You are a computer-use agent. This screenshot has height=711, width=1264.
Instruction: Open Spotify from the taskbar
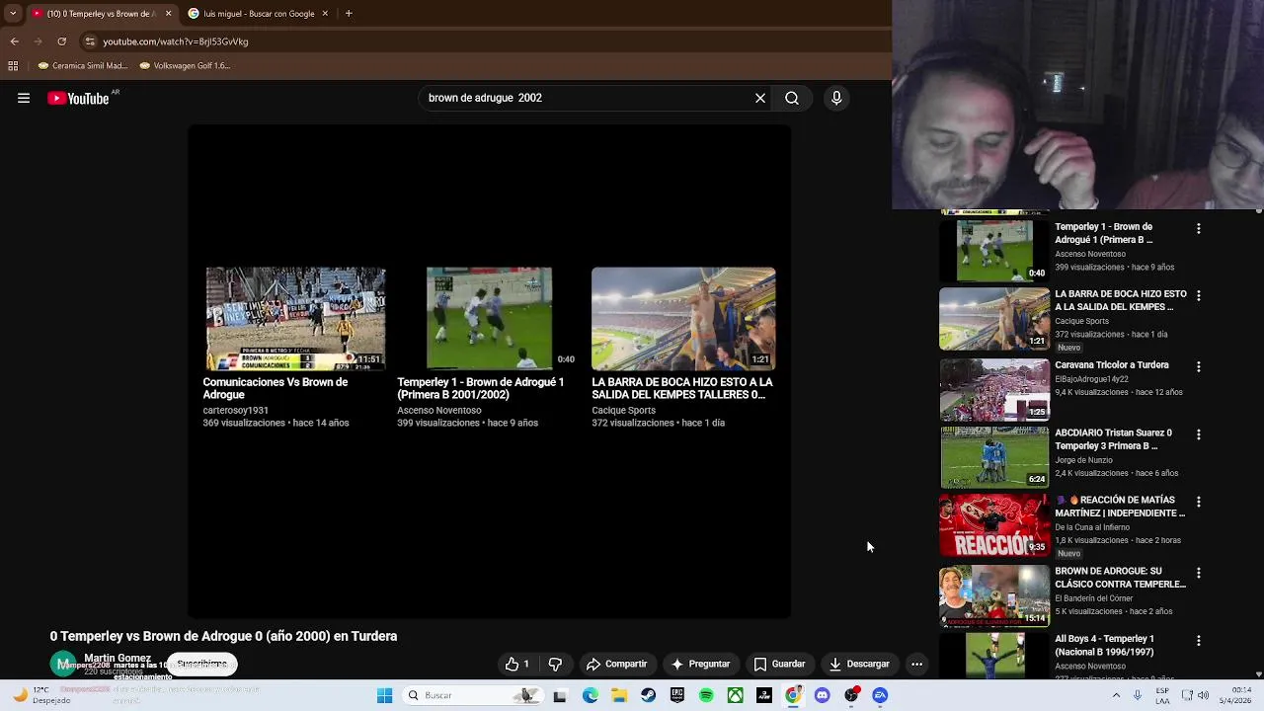706,695
